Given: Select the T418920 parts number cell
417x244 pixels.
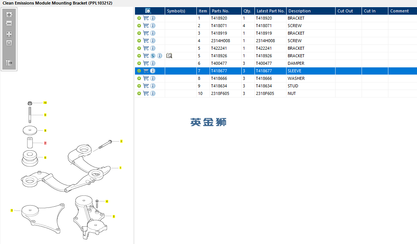Looking at the screenshot, I should (225, 18).
